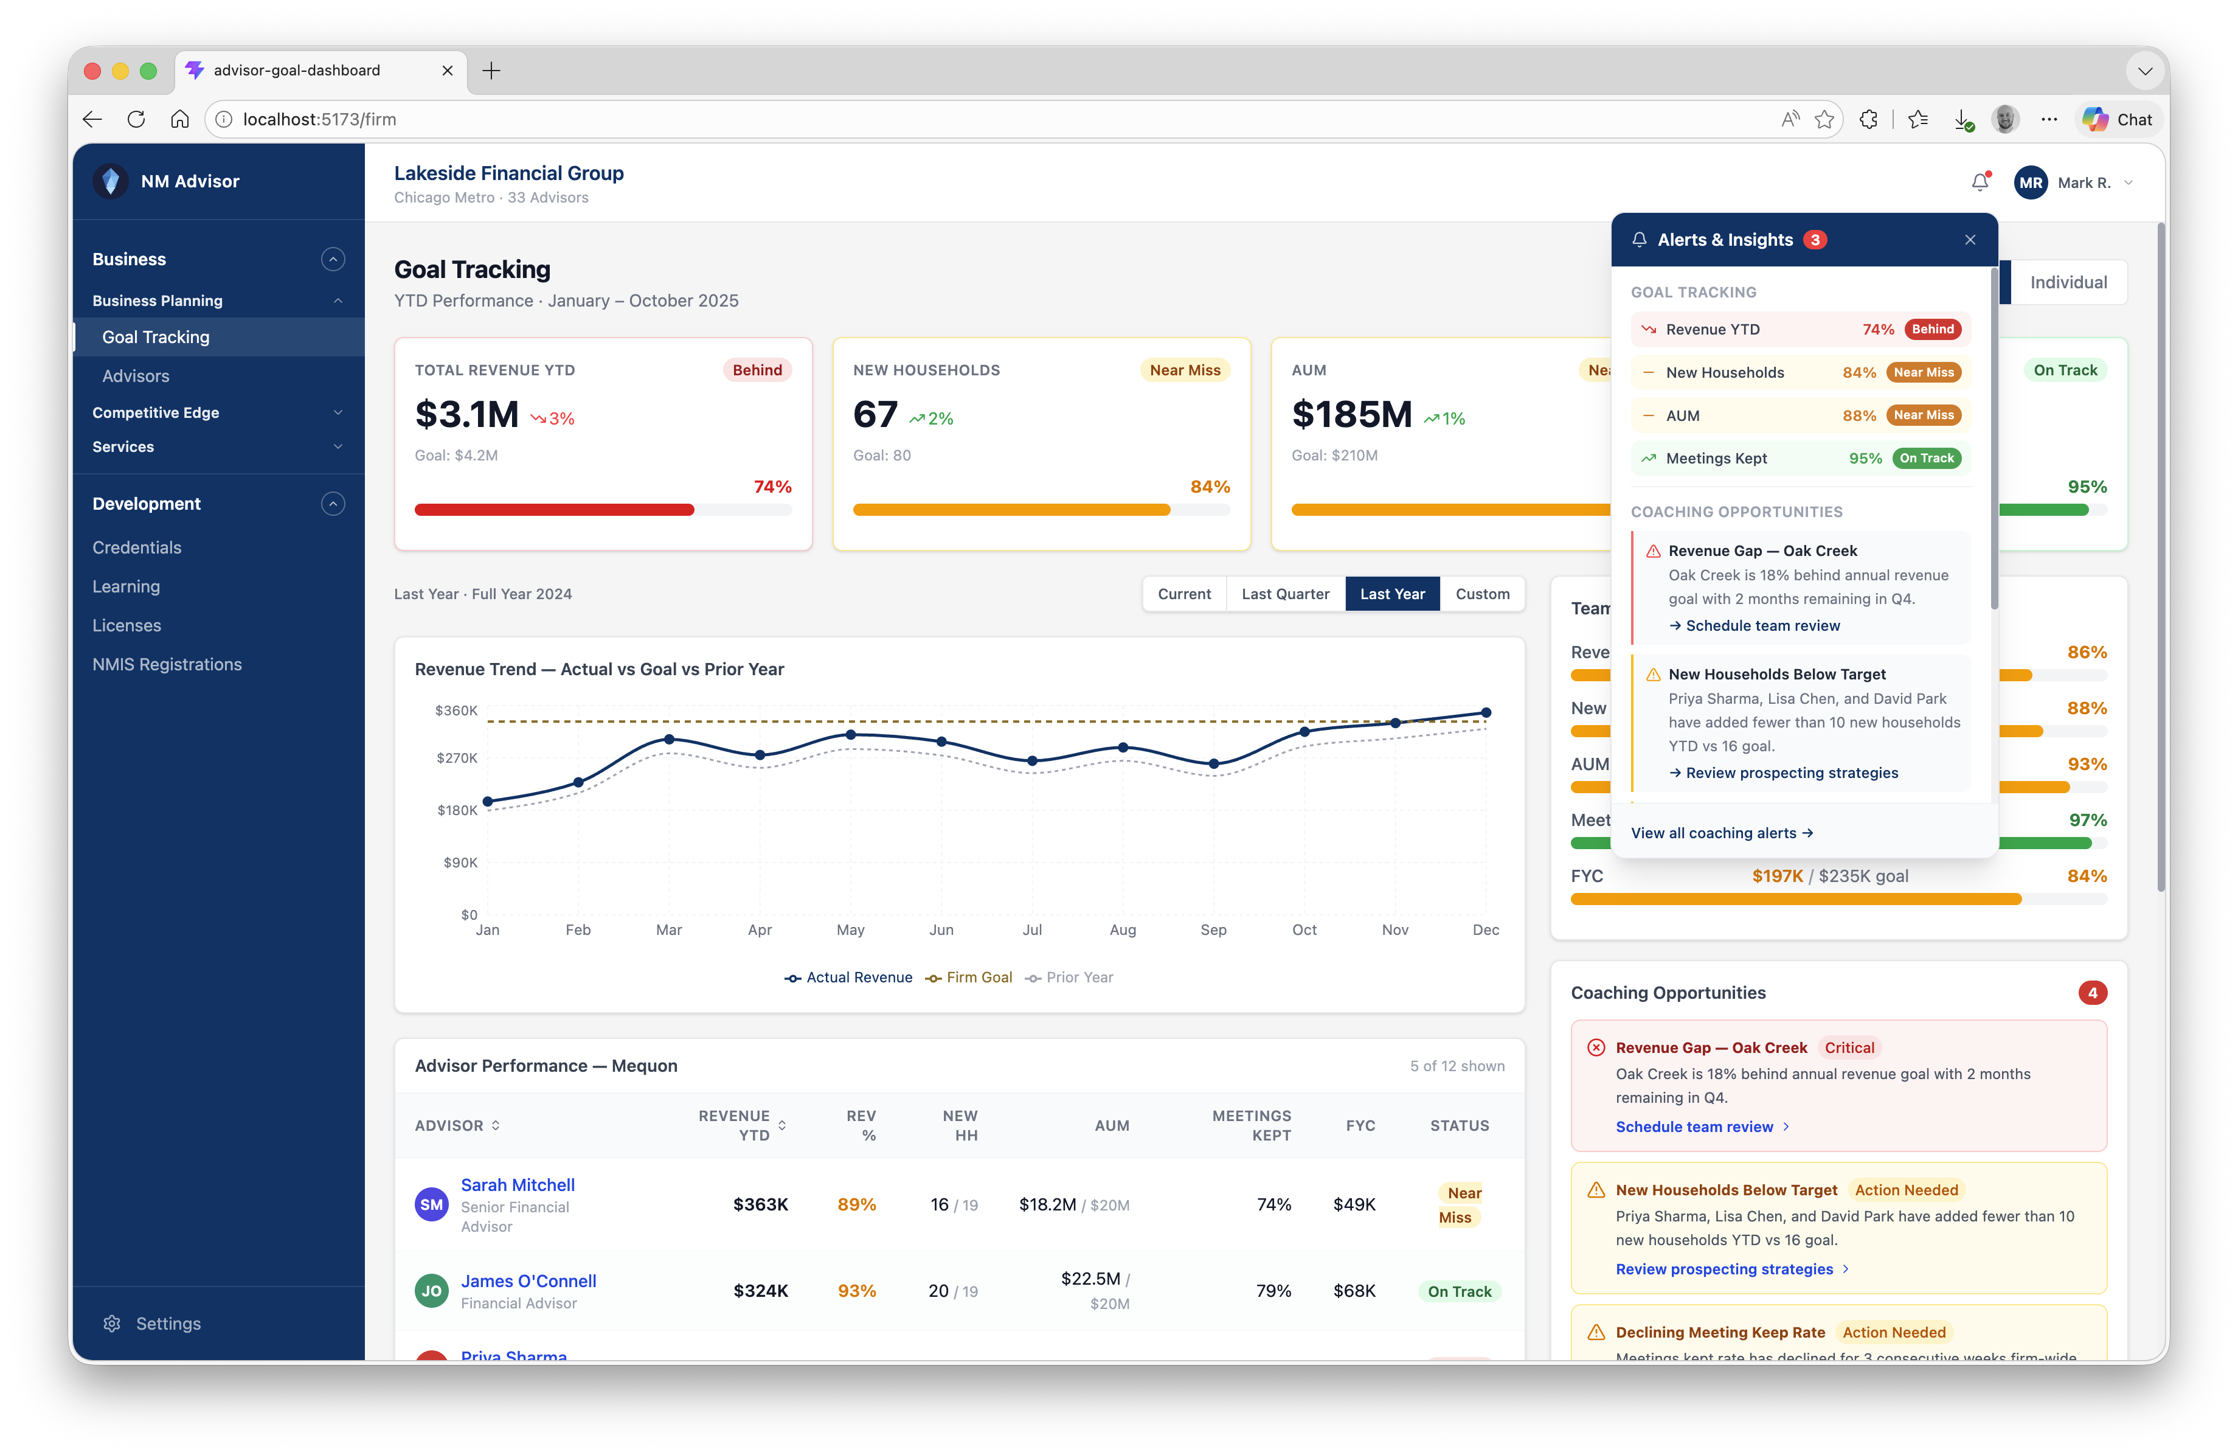This screenshot has height=1455, width=2238.
Task: Bookmark page with the star icon
Action: click(1824, 119)
